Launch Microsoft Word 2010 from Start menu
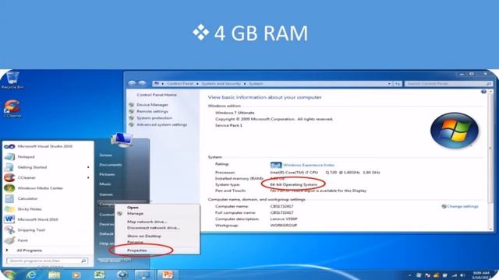499x280 pixels. pyautogui.click(x=37, y=219)
